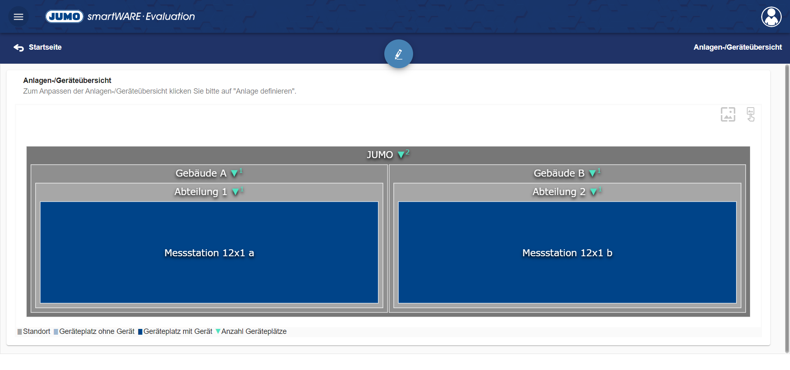
Task: Go back to Startseite
Action: coord(45,47)
